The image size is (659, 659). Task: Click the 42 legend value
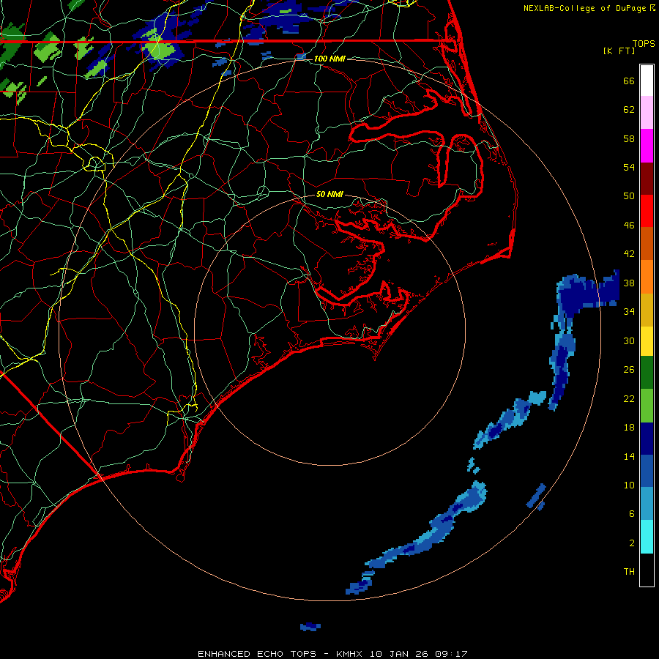[x=629, y=254]
